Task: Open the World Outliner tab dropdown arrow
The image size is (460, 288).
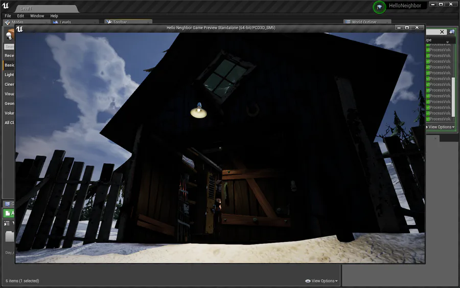Action: point(387,23)
